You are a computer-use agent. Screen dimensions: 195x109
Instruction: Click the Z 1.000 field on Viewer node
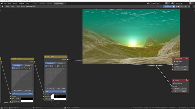(180, 91)
